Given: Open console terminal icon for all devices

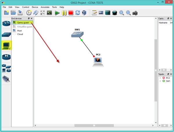Looking at the screenshot, I should click(x=49, y=13).
